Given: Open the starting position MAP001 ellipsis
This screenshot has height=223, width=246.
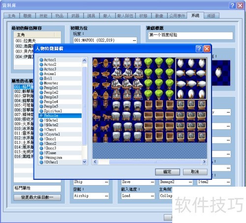Looking at the screenshot, I should 134,40.
